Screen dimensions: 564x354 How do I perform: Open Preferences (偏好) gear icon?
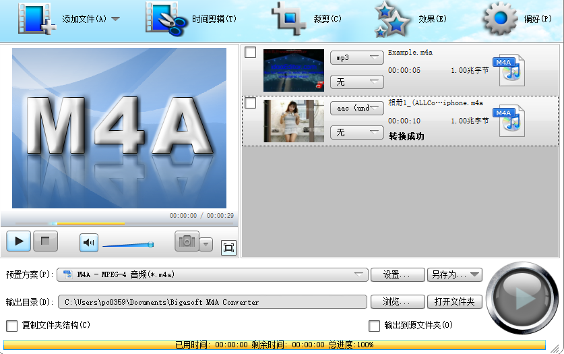500,19
